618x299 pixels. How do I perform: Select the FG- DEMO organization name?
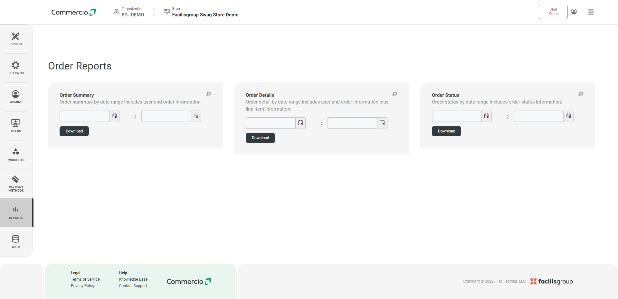[133, 15]
